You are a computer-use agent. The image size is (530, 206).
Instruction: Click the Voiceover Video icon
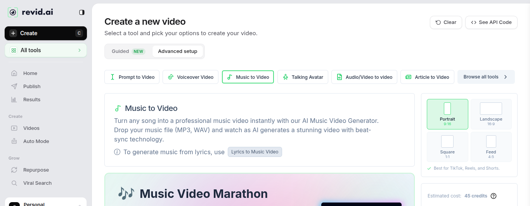[171, 77]
